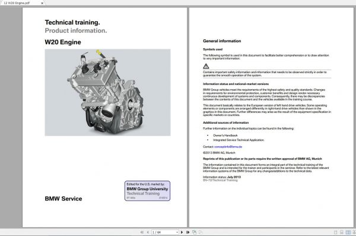Click the 'Technical training.' heading

tap(72, 23)
